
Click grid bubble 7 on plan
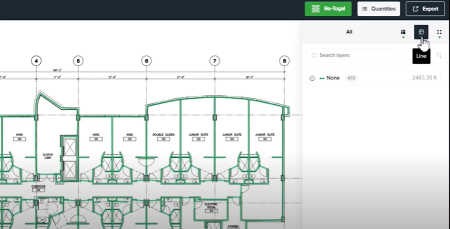point(214,61)
